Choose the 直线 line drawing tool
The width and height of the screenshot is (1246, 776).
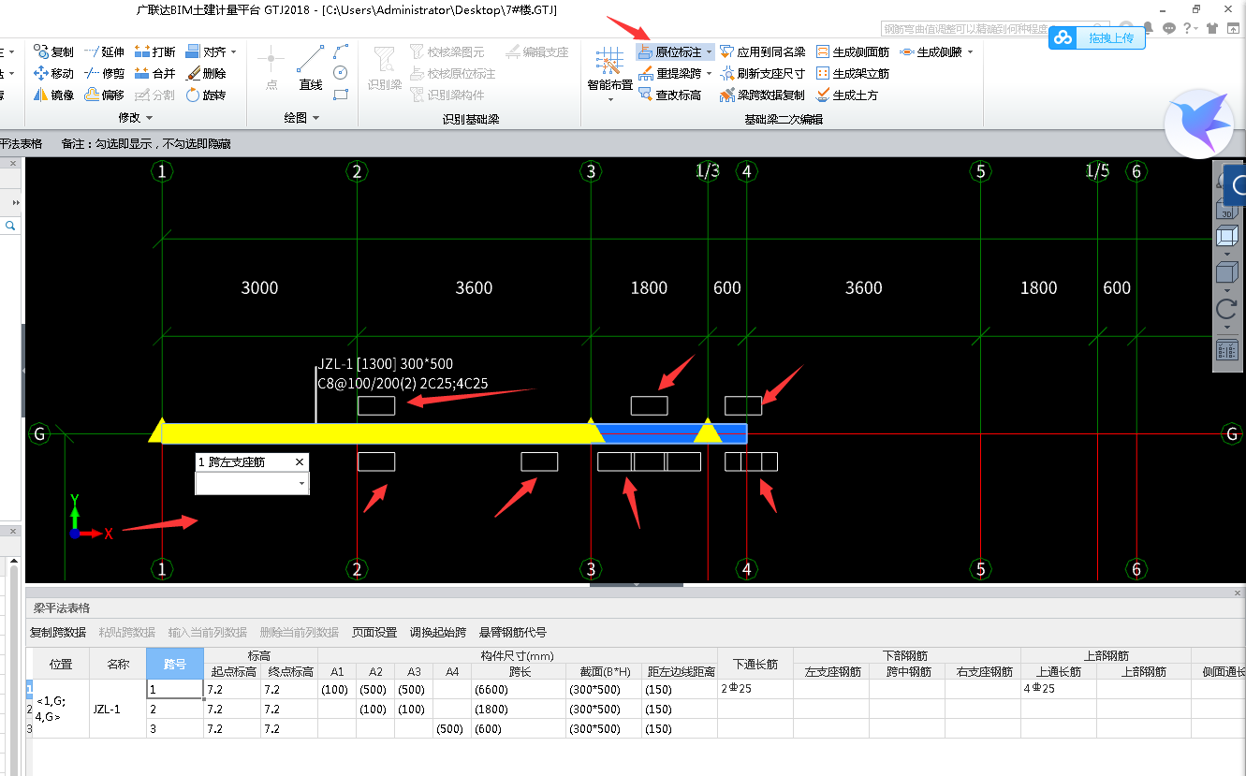tap(311, 67)
